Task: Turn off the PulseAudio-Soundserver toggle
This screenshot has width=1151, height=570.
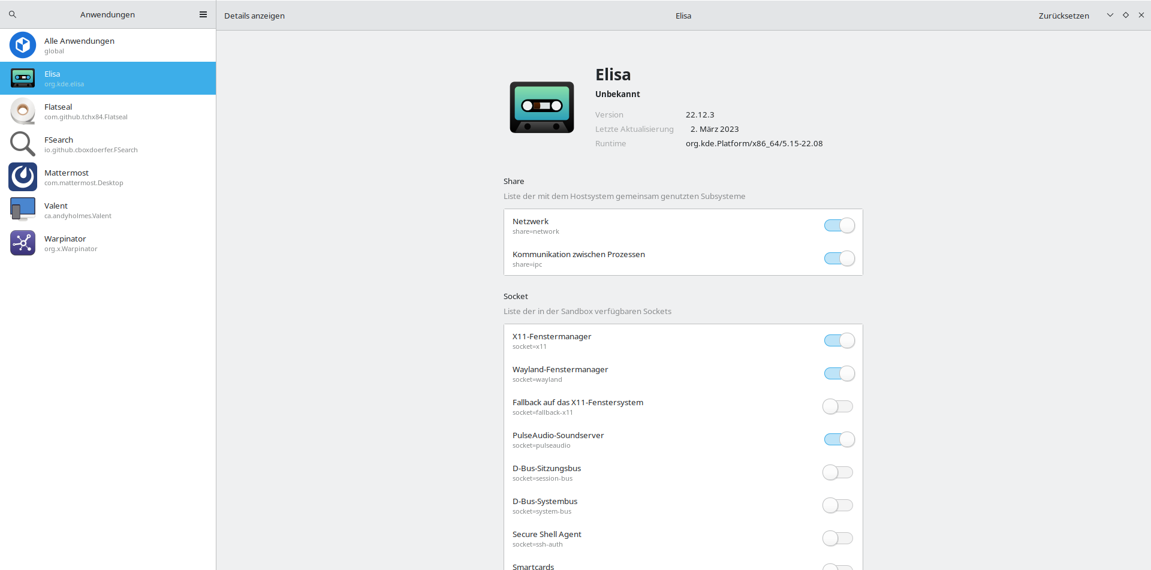Action: click(x=839, y=440)
